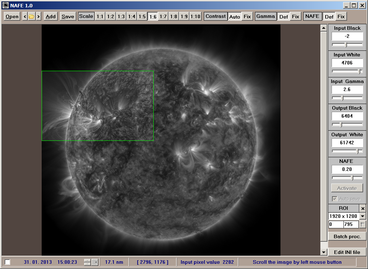Click the Input White value field
The image size is (368, 269).
tap(347, 63)
